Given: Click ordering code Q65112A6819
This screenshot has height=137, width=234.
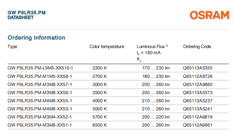Looking at the screenshot, I should click(x=198, y=117).
